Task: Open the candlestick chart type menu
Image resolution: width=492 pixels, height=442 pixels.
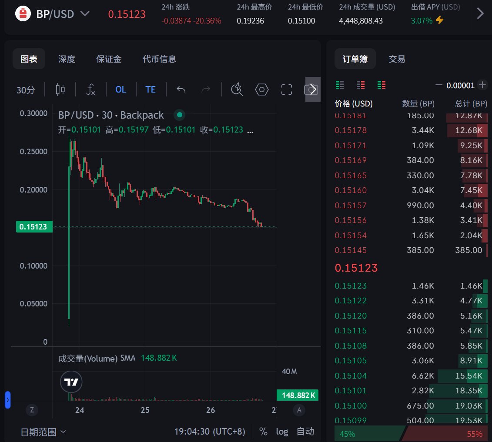Action: tap(60, 90)
